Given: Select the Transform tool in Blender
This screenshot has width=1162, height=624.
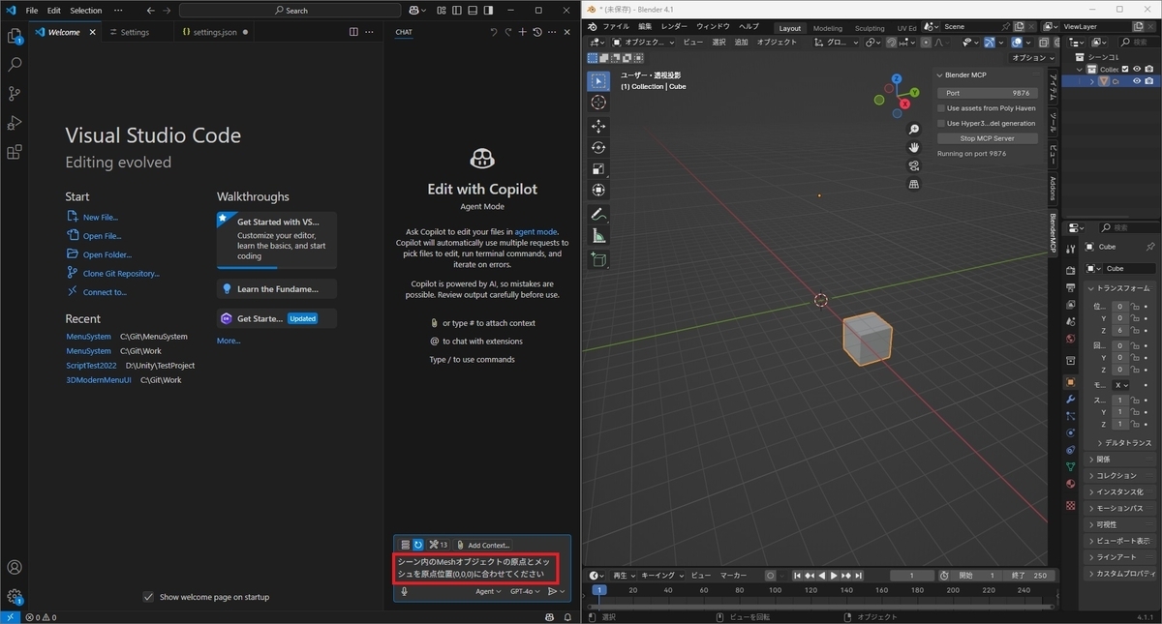Looking at the screenshot, I should [598, 191].
